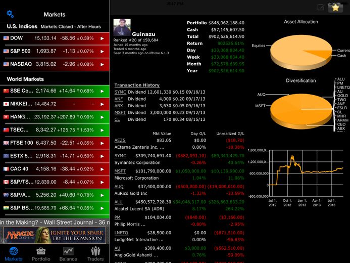Tap the compose edit icon near the star
Viewport: 350px width, 263px height.
321,8
